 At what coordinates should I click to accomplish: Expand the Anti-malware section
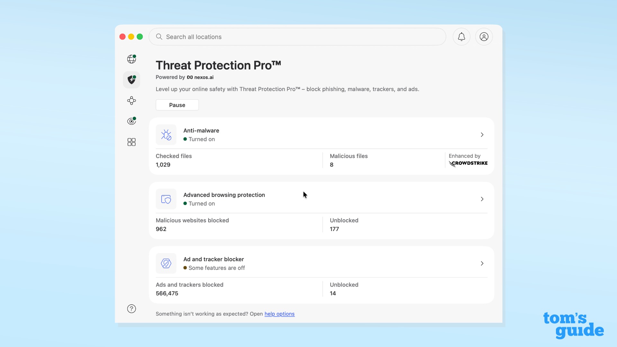482,135
